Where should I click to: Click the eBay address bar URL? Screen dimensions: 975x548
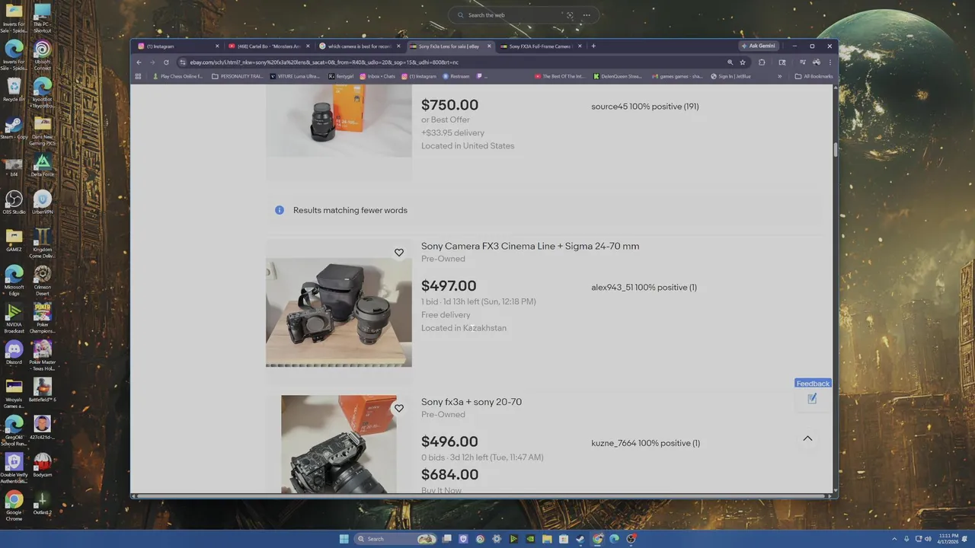tap(324, 62)
